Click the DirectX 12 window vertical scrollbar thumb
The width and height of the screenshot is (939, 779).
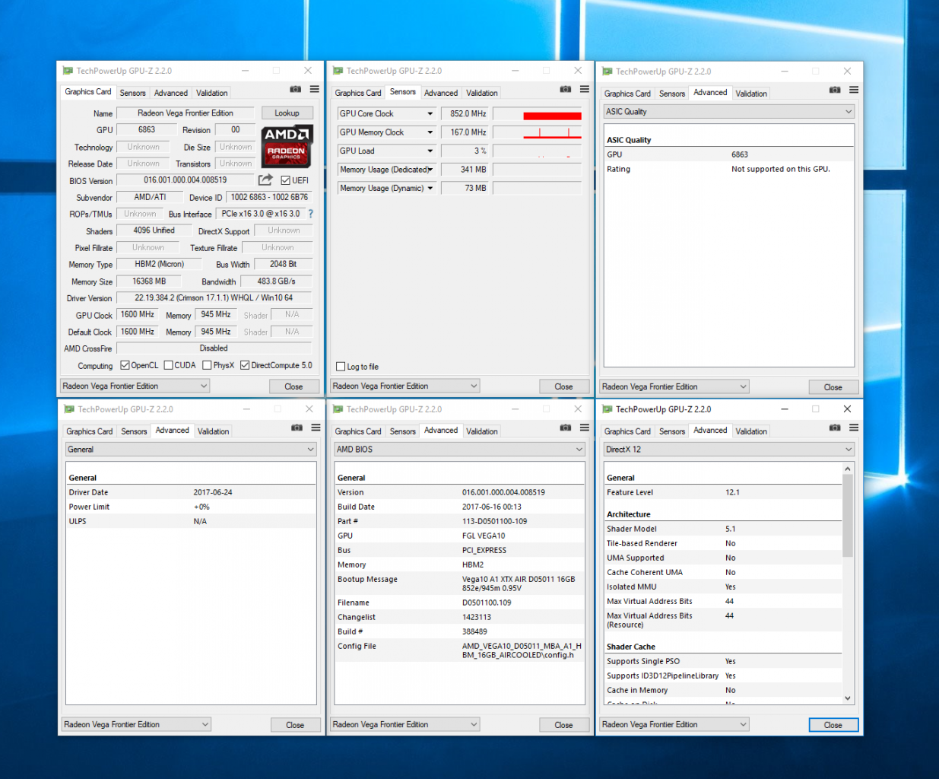tap(848, 515)
